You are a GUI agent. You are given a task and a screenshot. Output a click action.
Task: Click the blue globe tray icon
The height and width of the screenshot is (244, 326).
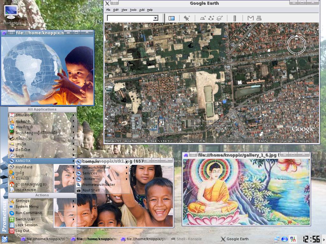pyautogui.click(x=284, y=239)
